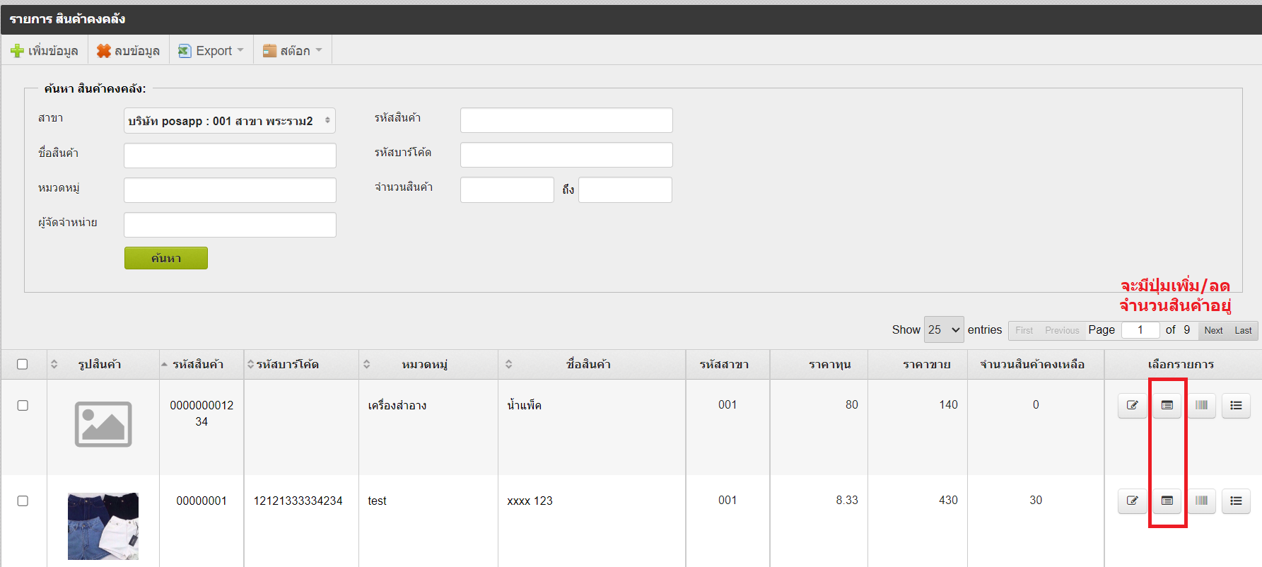Open the สาขา branch dropdown
This screenshot has width=1262, height=567.
[x=229, y=121]
